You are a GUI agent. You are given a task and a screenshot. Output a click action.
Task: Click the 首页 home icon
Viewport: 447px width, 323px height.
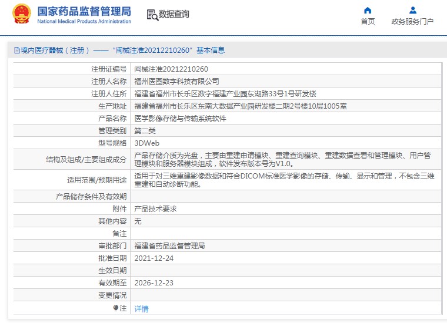point(368,11)
